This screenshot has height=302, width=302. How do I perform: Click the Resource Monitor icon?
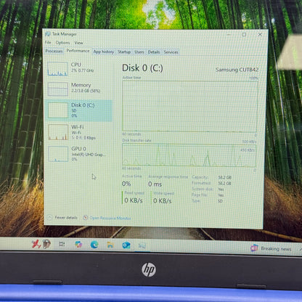tap(85, 218)
